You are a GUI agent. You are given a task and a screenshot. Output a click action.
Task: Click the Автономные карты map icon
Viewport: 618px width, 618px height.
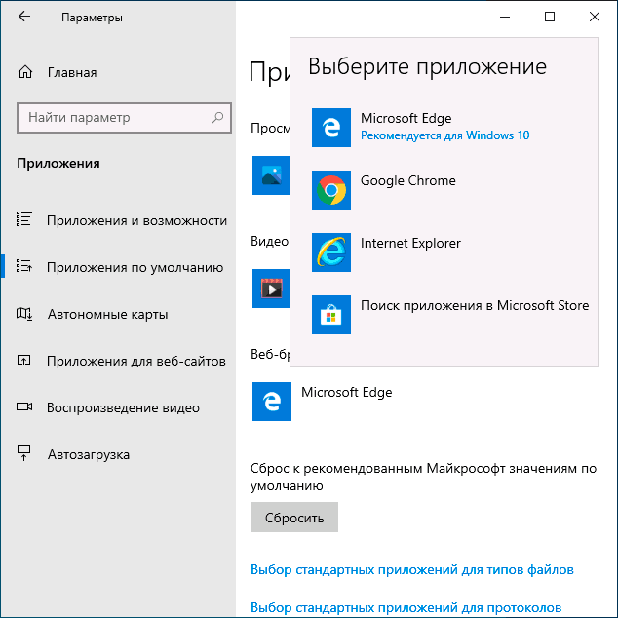24,314
